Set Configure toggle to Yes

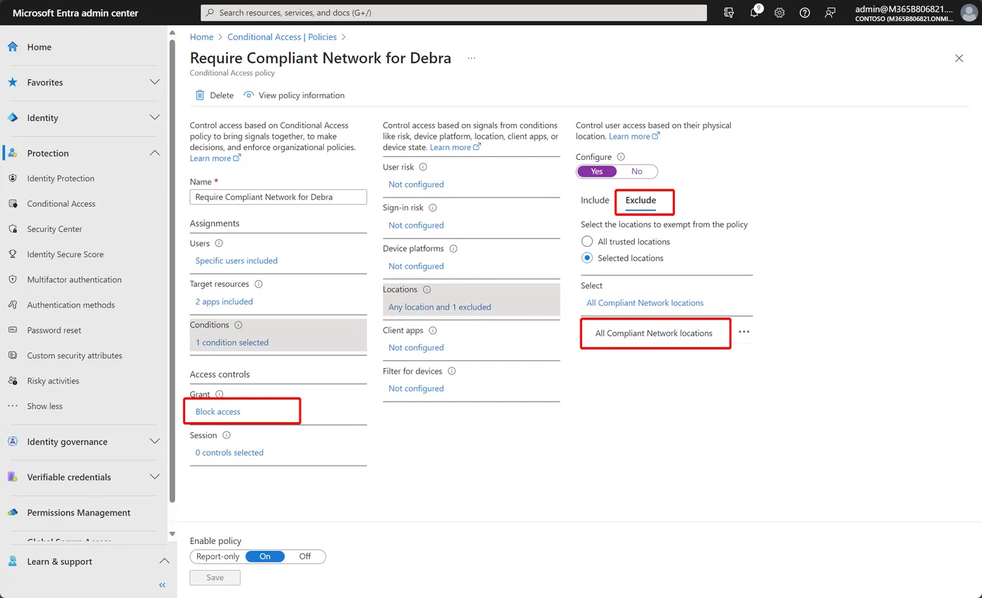click(x=597, y=172)
